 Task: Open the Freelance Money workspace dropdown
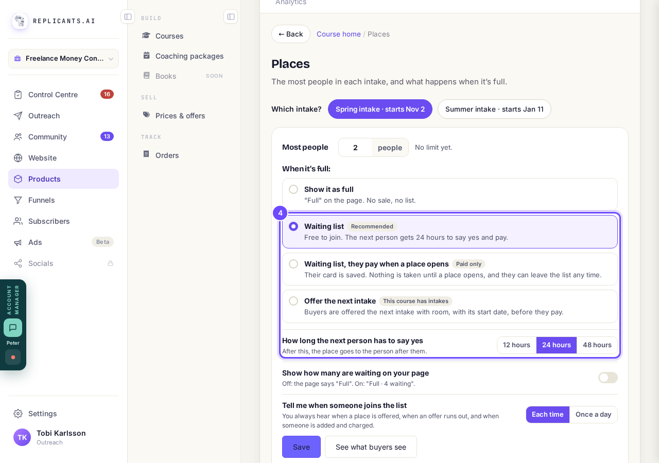(x=64, y=59)
